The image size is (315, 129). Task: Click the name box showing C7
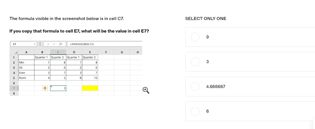[23, 44]
